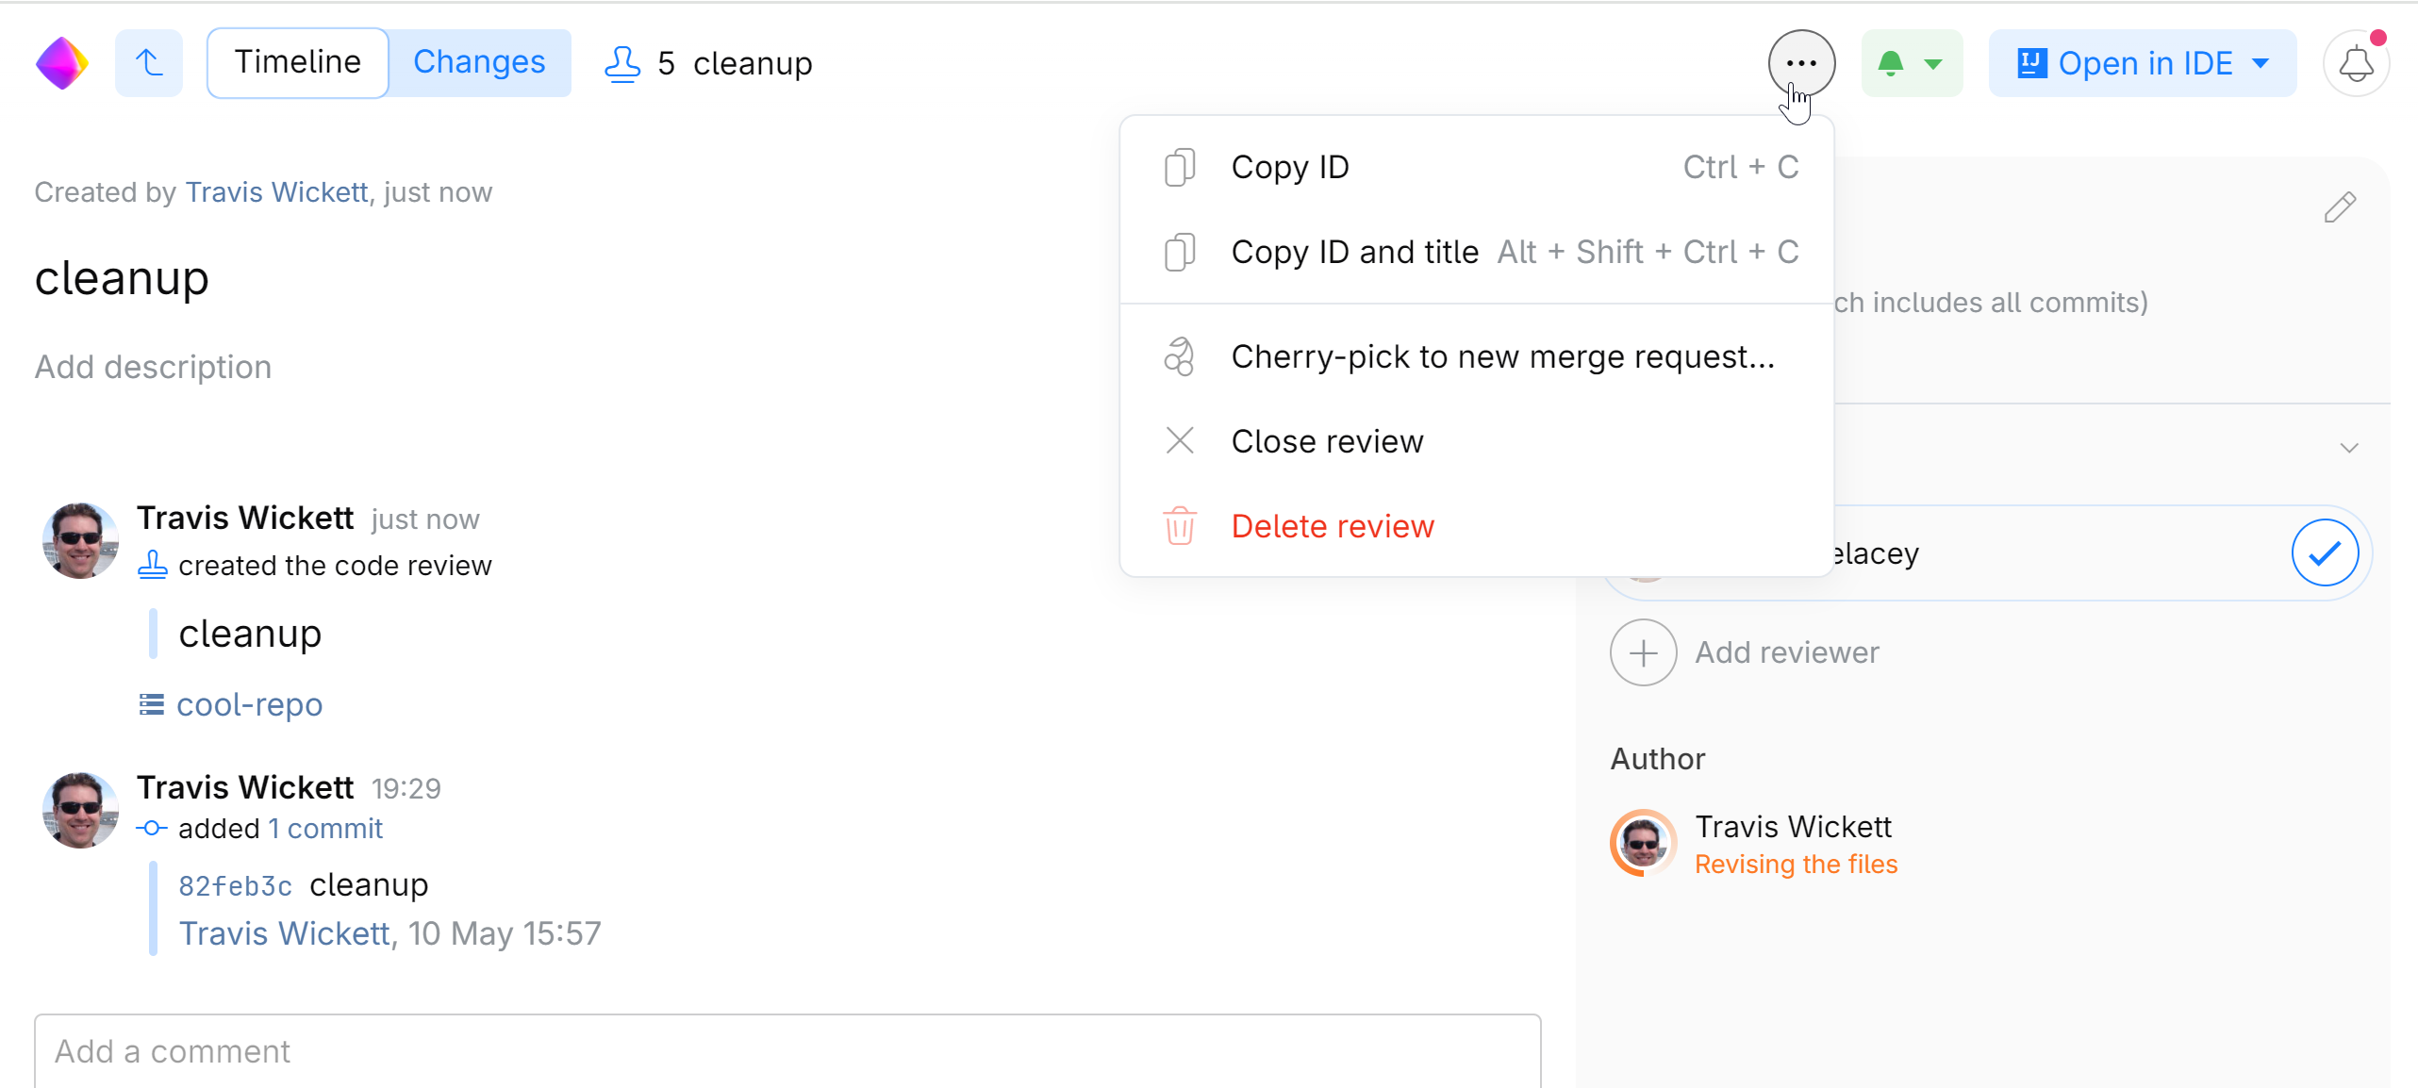
Task: Click the Add reviewer plus icon
Action: point(1643,651)
